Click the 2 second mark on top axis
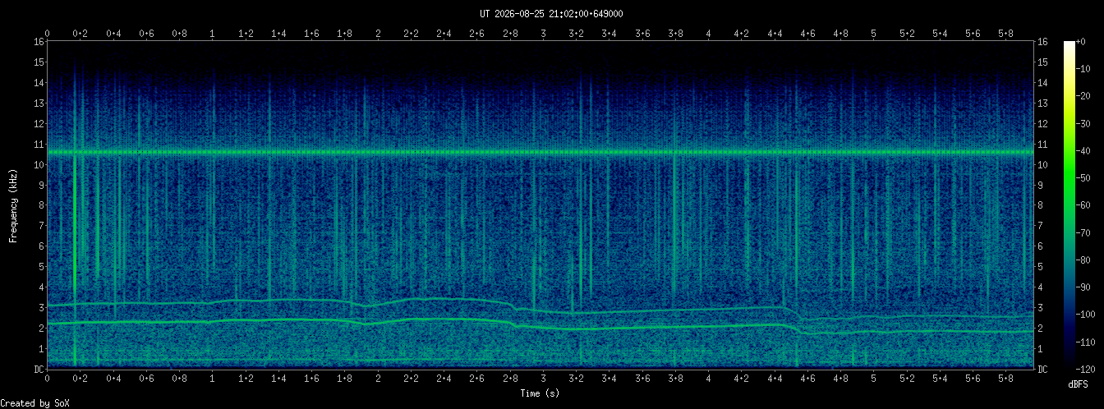The image size is (1104, 409). (x=378, y=34)
